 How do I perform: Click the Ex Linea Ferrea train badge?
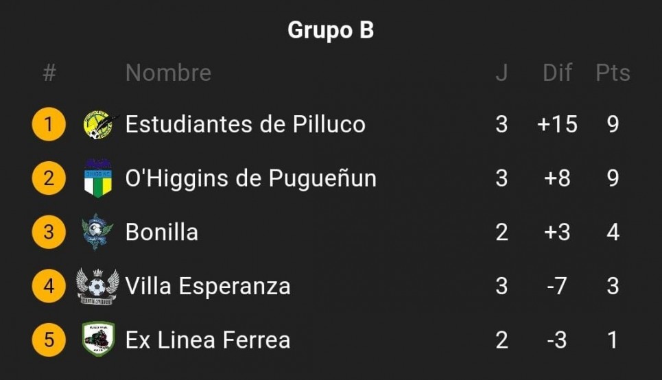click(98, 339)
